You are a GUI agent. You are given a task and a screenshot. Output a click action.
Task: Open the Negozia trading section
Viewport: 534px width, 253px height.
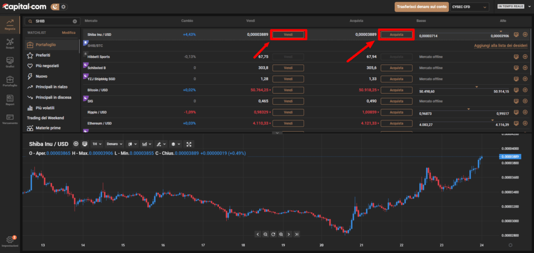pos(10,24)
